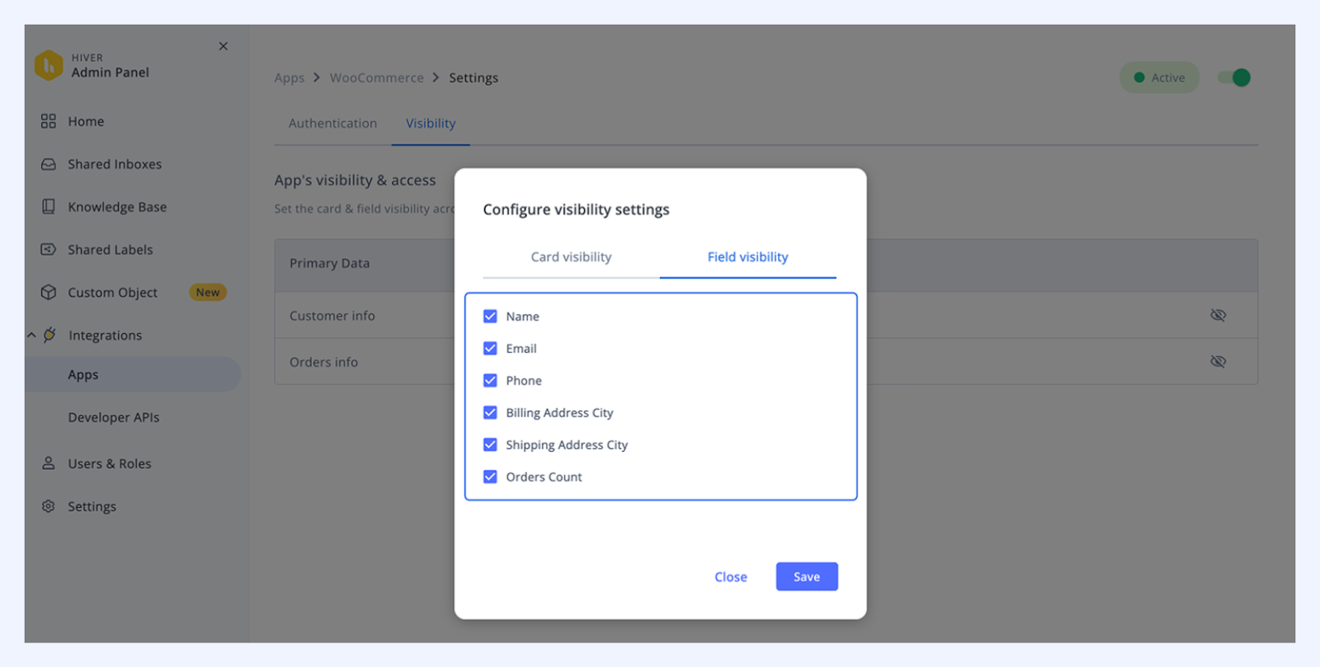Image resolution: width=1320 pixels, height=667 pixels.
Task: Click the Users & Roles person icon
Action: [x=49, y=463]
